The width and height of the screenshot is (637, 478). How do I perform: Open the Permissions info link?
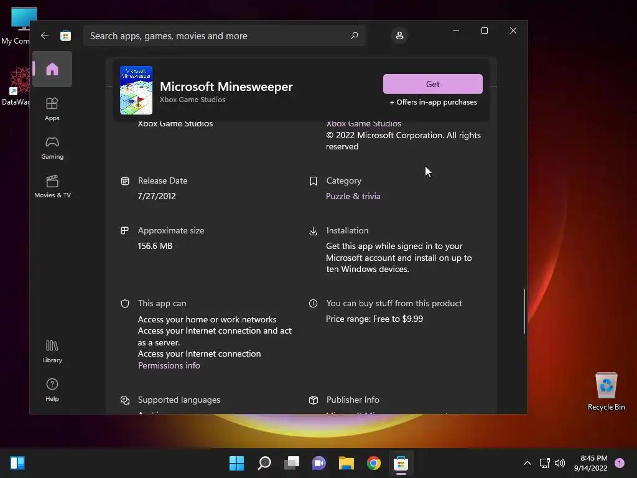click(169, 365)
